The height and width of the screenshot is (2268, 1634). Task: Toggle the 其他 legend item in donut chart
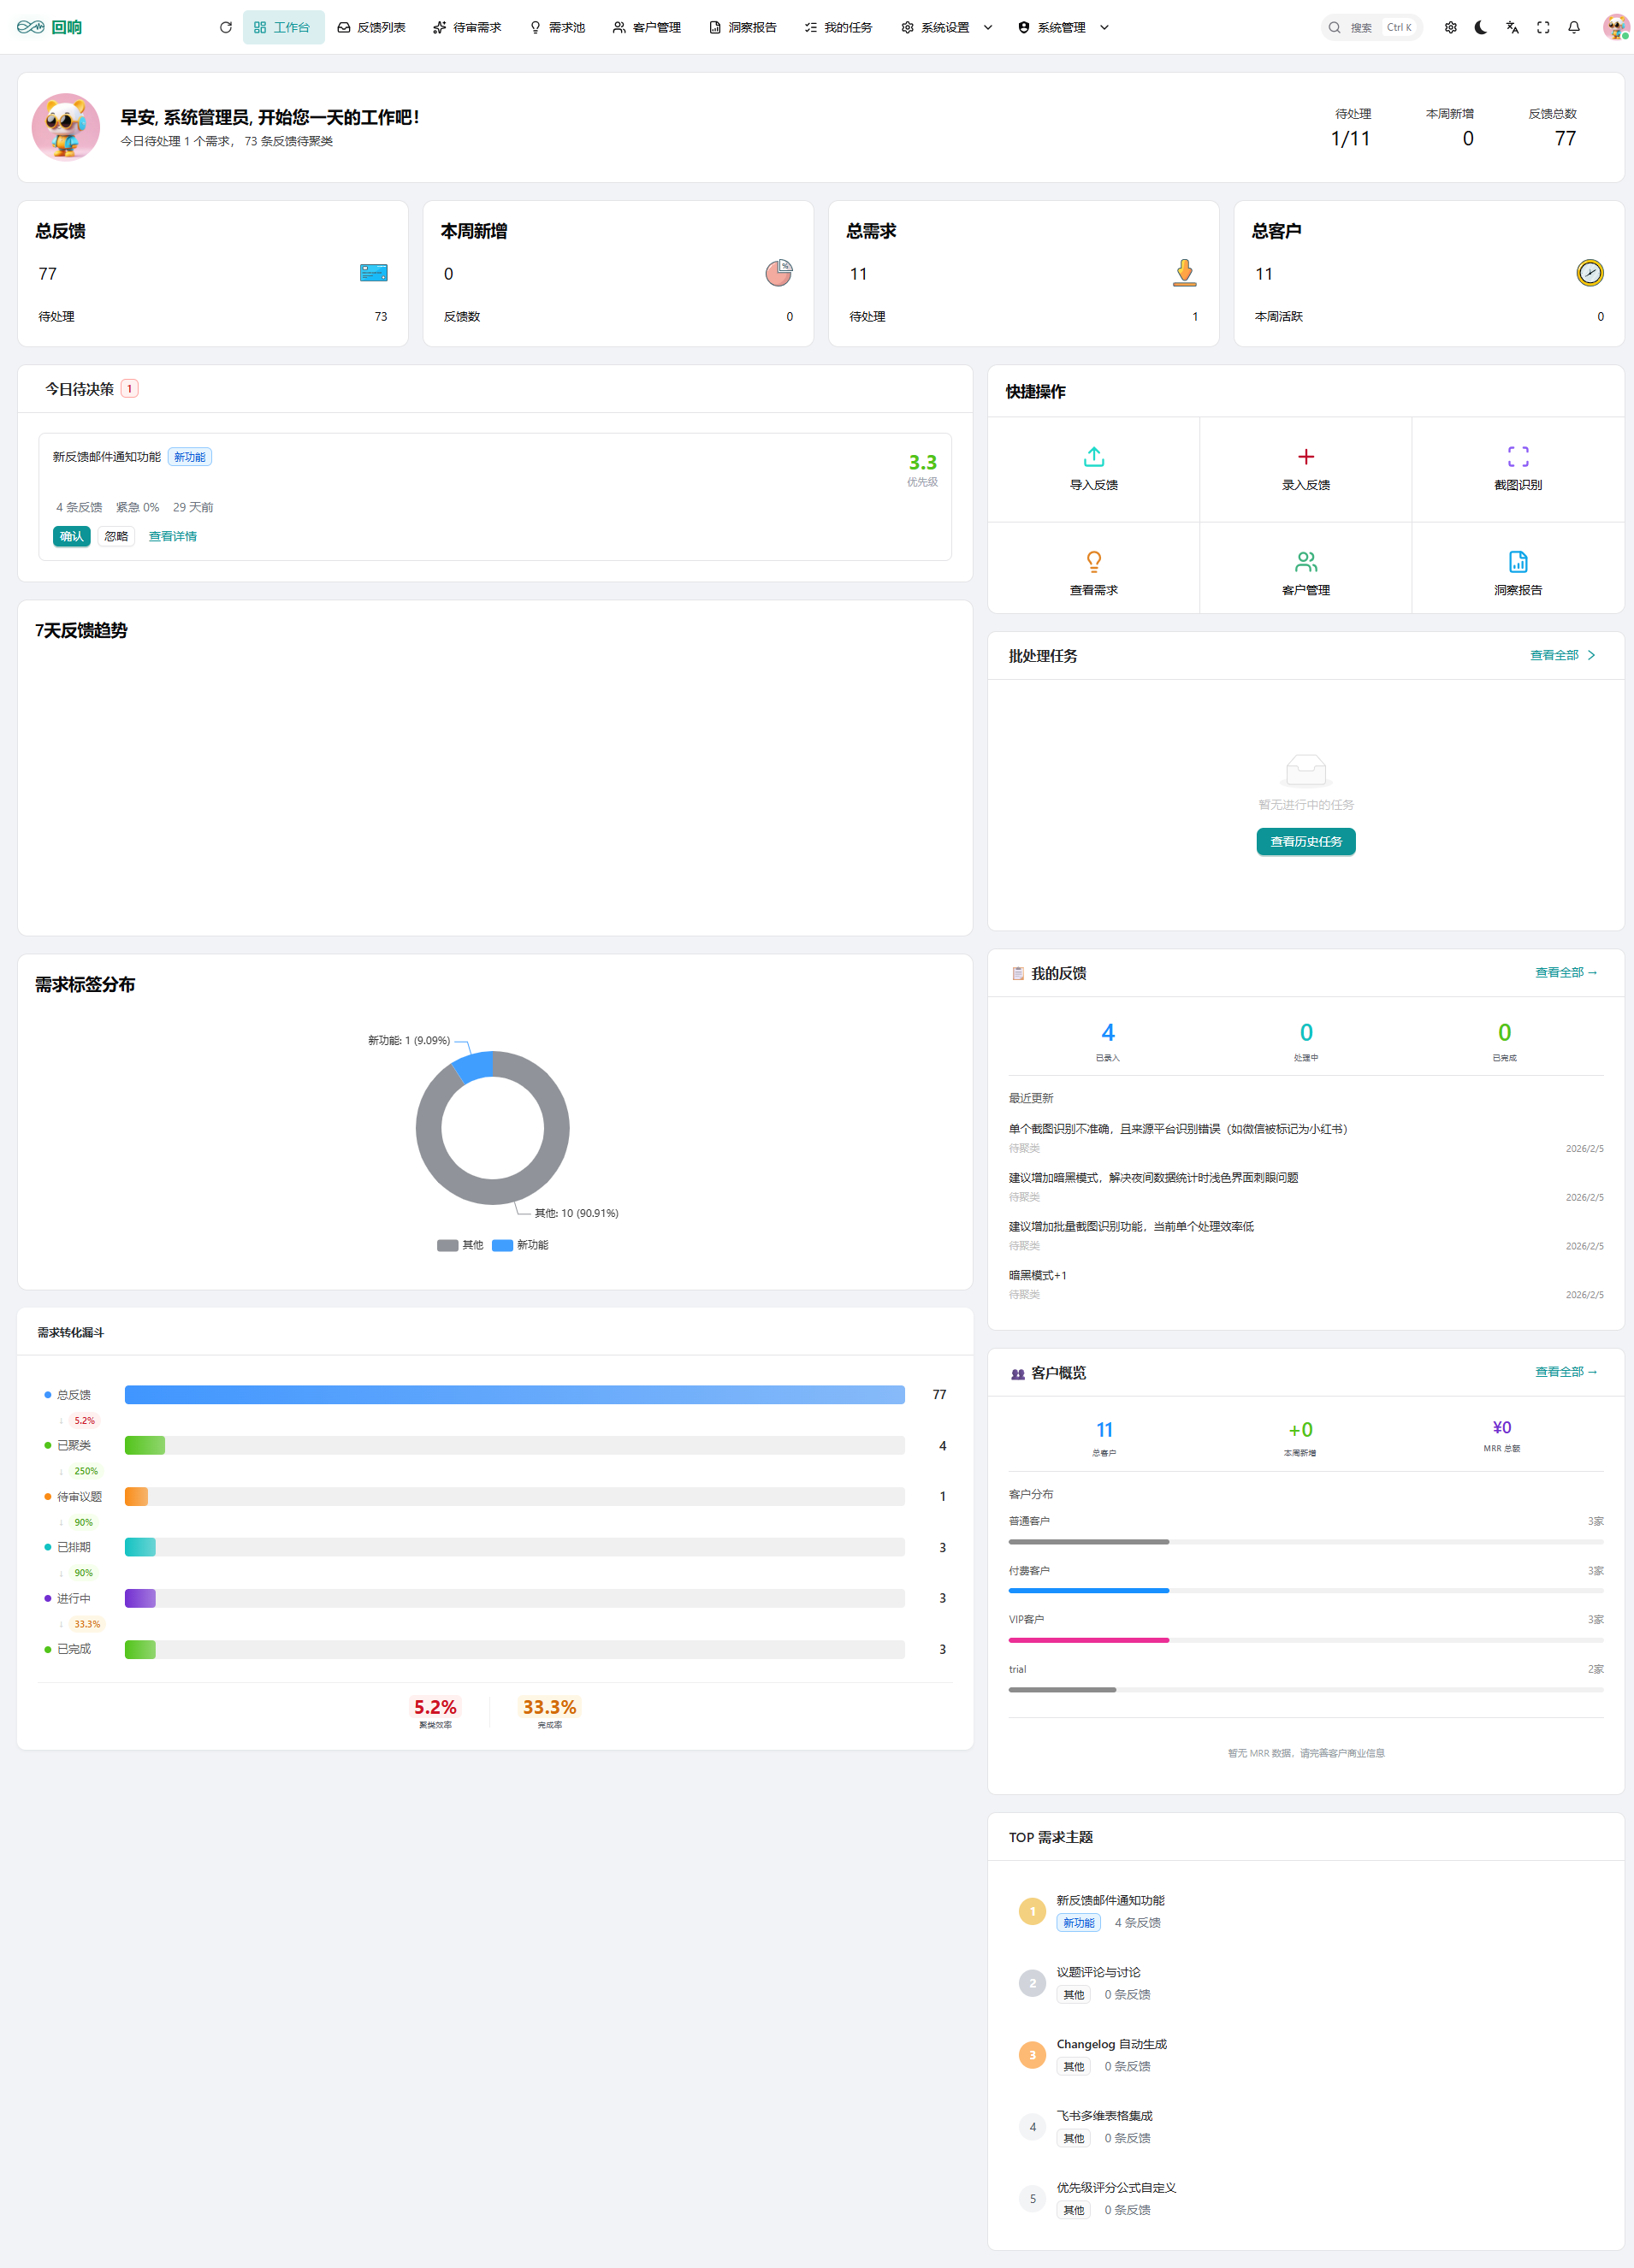click(460, 1245)
